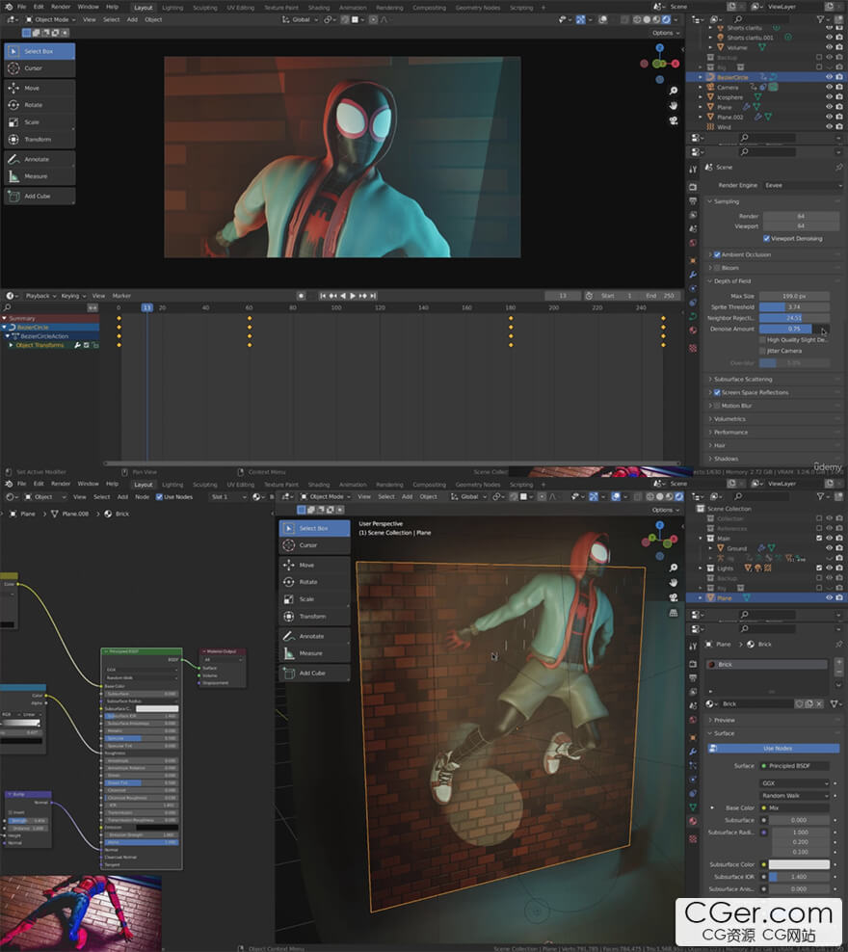
Task: Click the zoom magnifier gizmo in top viewport
Action: pyautogui.click(x=674, y=91)
